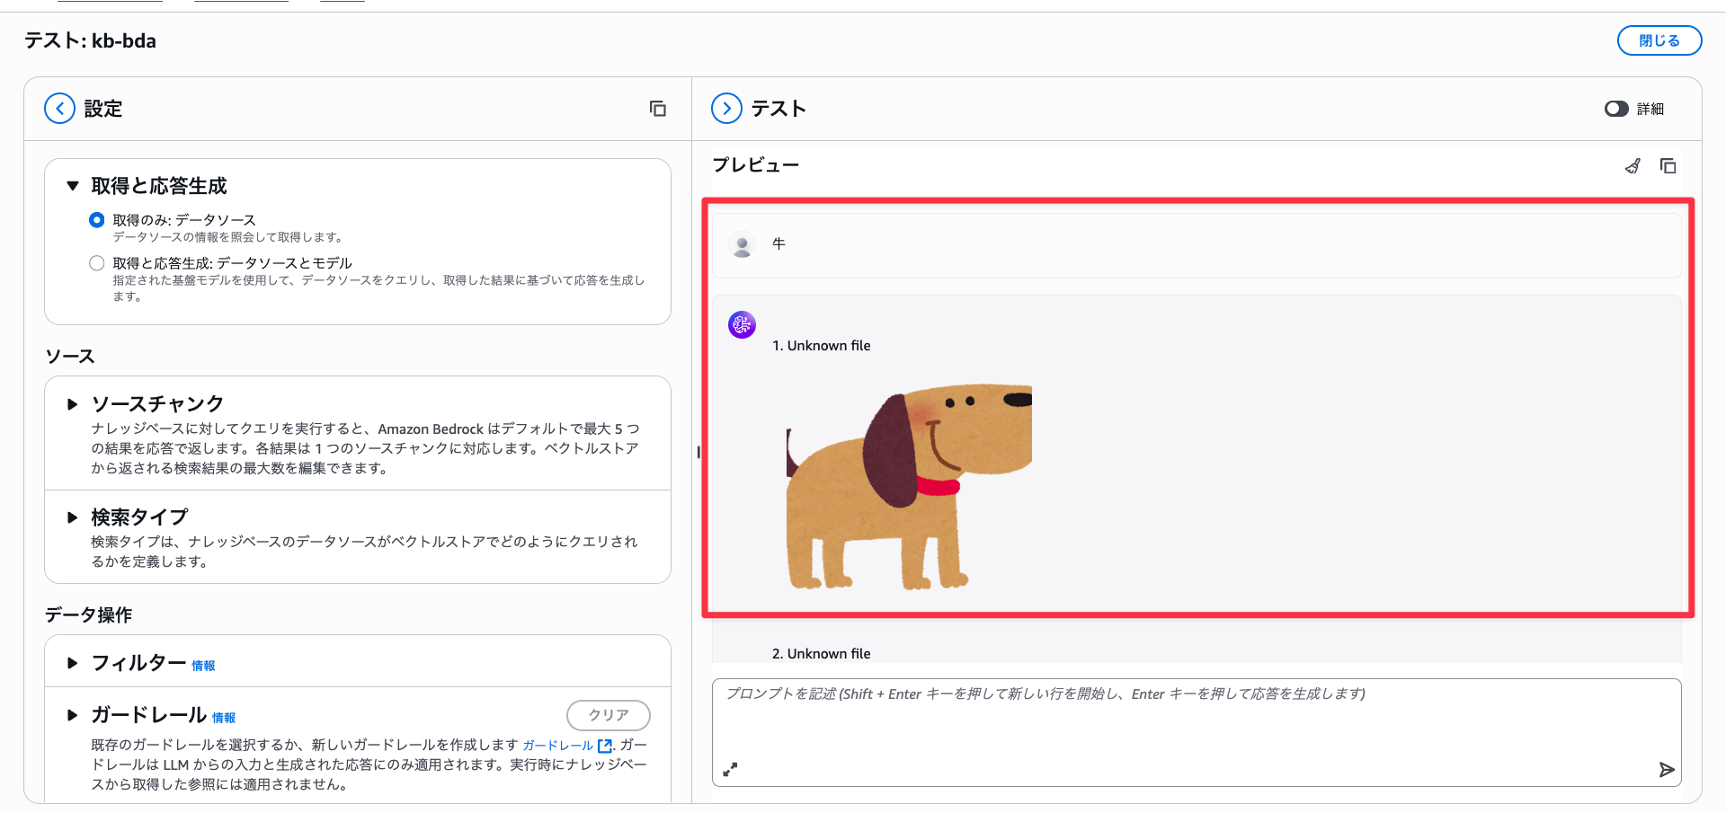
Task: Expand the フィルター section
Action: (73, 663)
